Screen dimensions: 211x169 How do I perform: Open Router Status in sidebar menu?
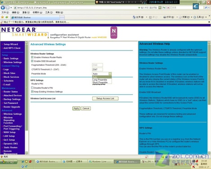coord(10,91)
